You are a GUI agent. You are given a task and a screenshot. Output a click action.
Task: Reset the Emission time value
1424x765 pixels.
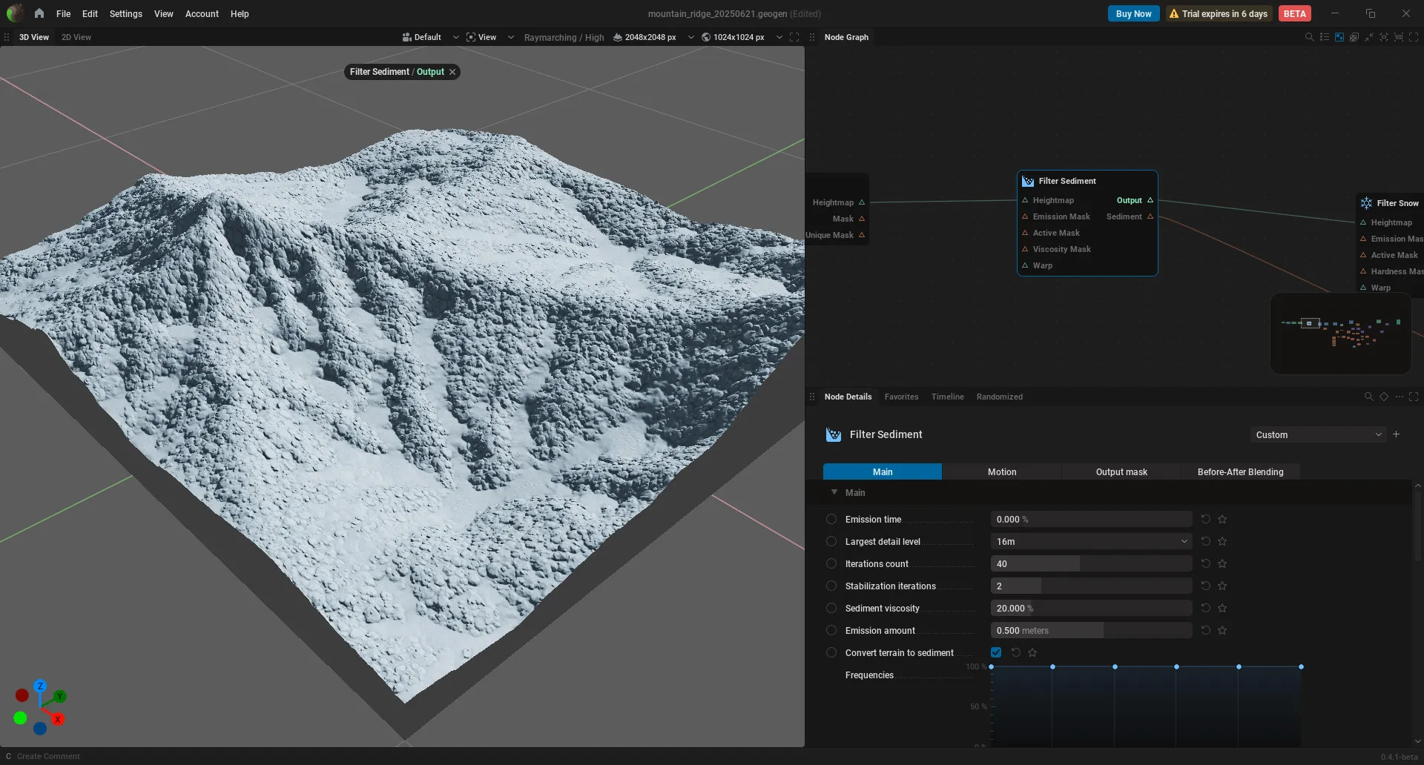pyautogui.click(x=1206, y=519)
